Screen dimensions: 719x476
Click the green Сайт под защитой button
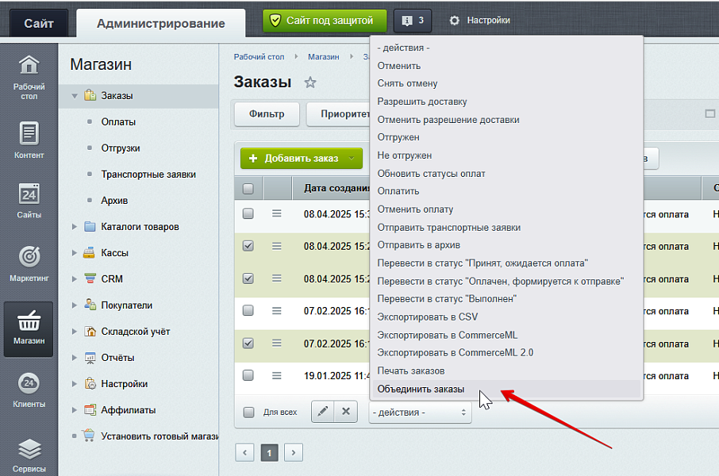[325, 21]
